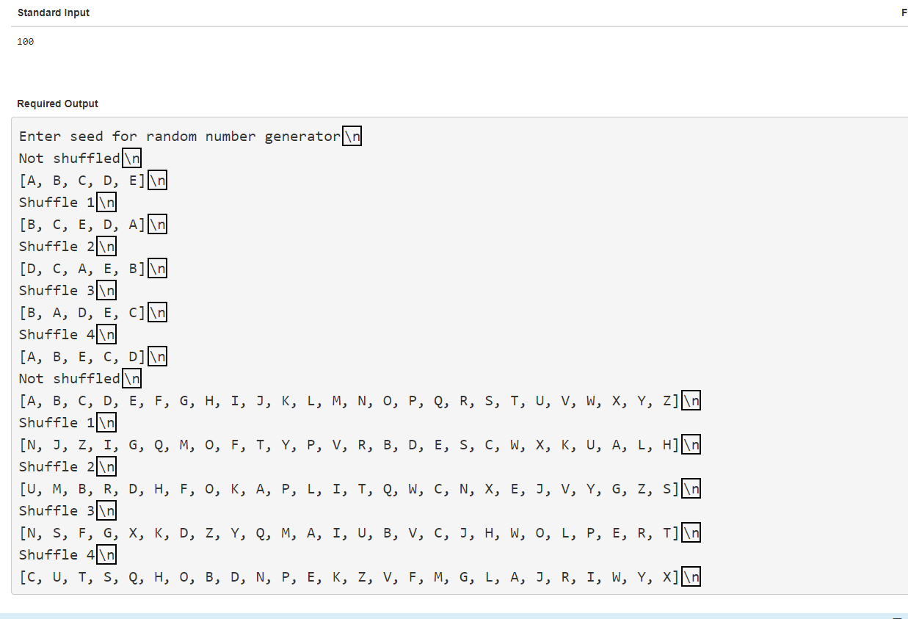
Task: Click the [B, C, E, D, A] output line
Action: (82, 225)
